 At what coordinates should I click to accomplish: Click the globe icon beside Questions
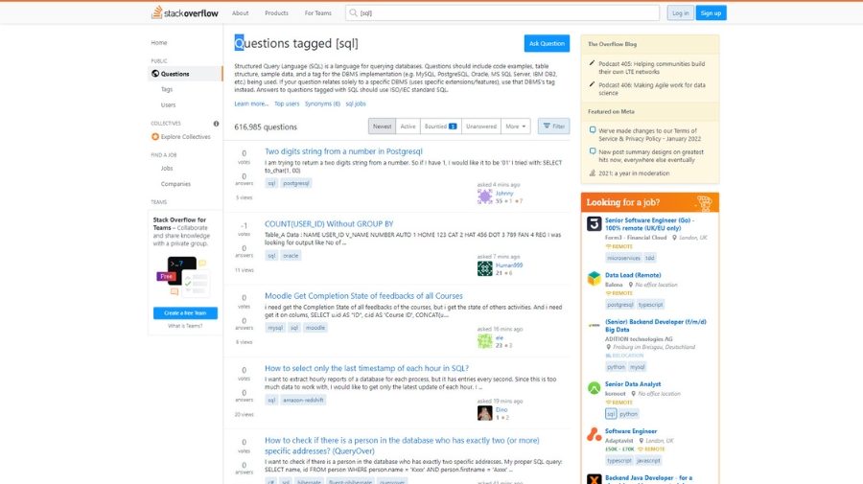click(x=155, y=74)
